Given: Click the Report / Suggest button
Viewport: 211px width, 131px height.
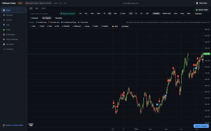Looking at the screenshot, I should click(201, 126).
